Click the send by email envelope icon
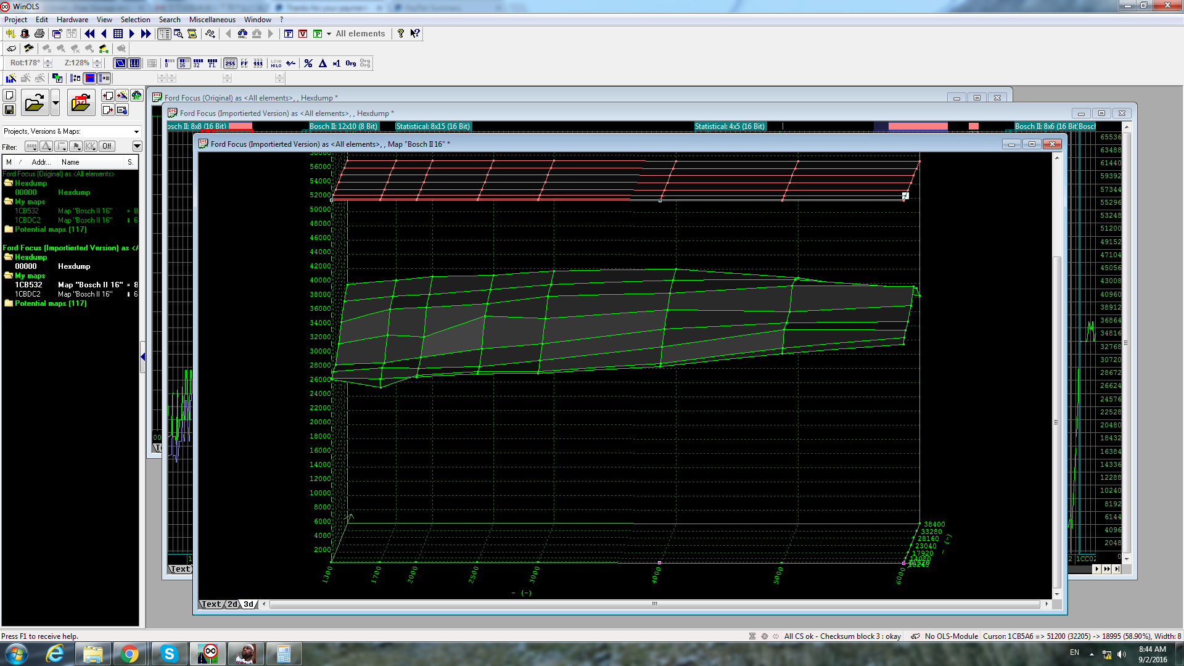Screen dimensions: 1184x666 [x=122, y=110]
